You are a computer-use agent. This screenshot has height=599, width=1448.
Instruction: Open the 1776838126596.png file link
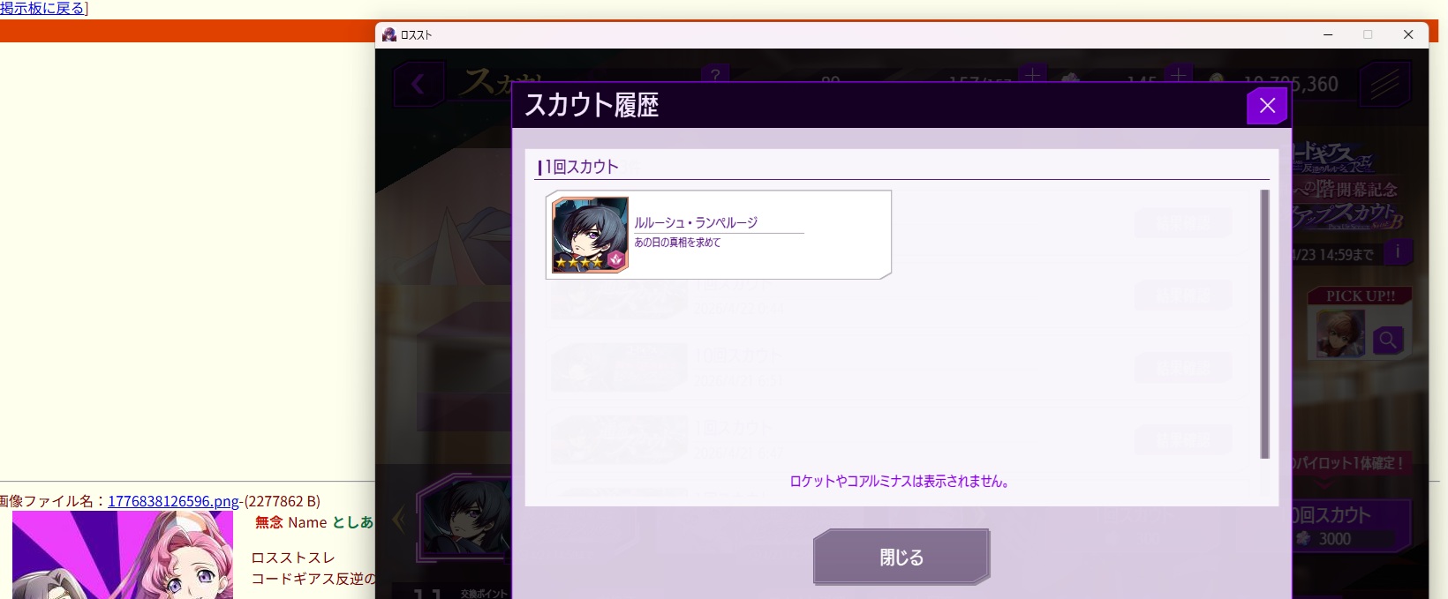coord(173,501)
